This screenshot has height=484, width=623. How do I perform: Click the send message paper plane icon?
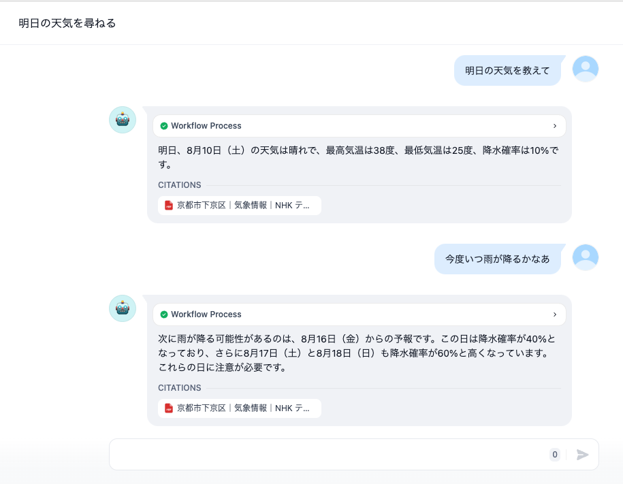point(582,455)
